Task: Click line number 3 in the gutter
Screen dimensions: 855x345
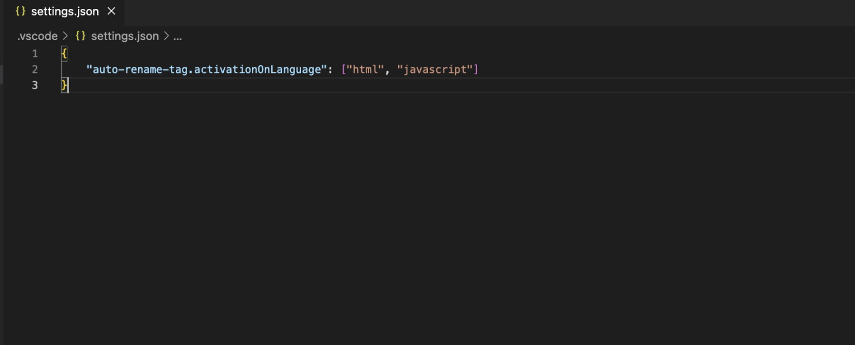Action: [35, 85]
